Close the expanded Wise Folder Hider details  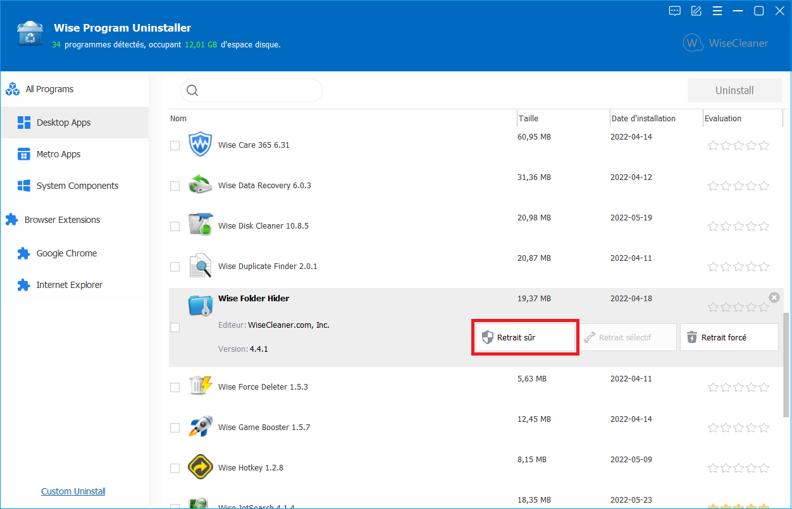(774, 297)
